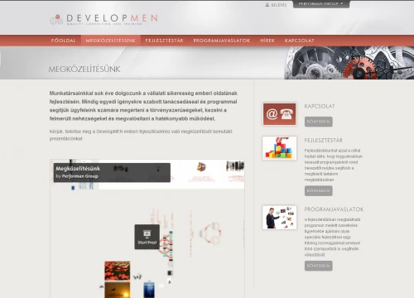Click the Bővebben button under Programjavaslatok
This screenshot has height=298, width=414.
pos(318,266)
